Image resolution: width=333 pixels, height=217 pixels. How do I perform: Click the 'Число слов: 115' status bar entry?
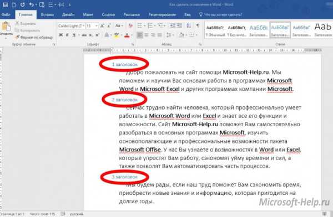tap(43, 214)
